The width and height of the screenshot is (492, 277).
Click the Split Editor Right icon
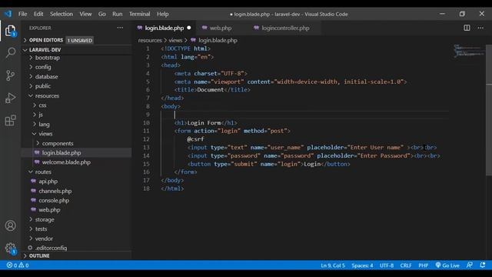click(467, 28)
